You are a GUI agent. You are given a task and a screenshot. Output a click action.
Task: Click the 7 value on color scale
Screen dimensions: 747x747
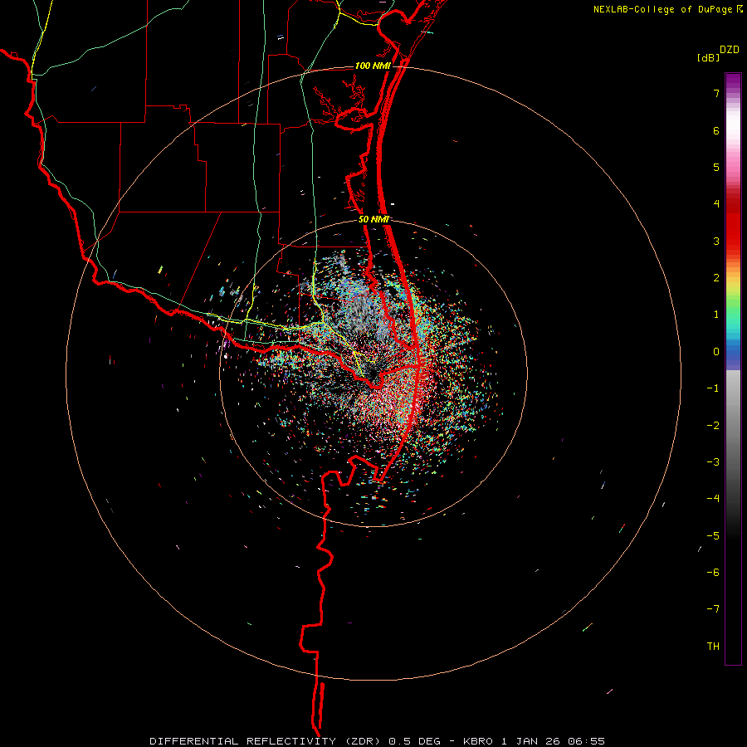click(x=716, y=93)
